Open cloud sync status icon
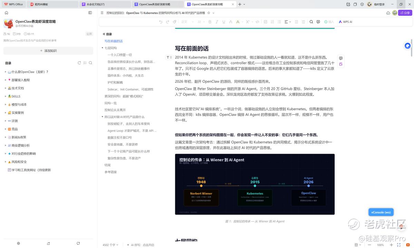 tap(388, 13)
